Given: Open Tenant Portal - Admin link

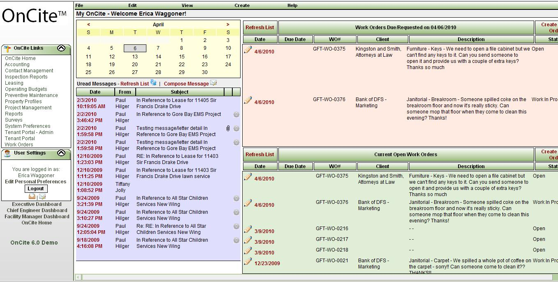Looking at the screenshot, I should (29, 132).
